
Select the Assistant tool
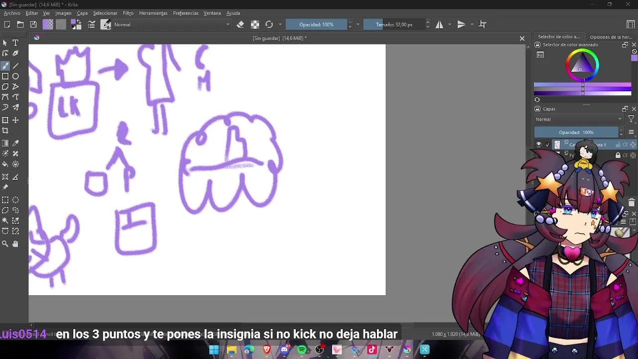5,177
